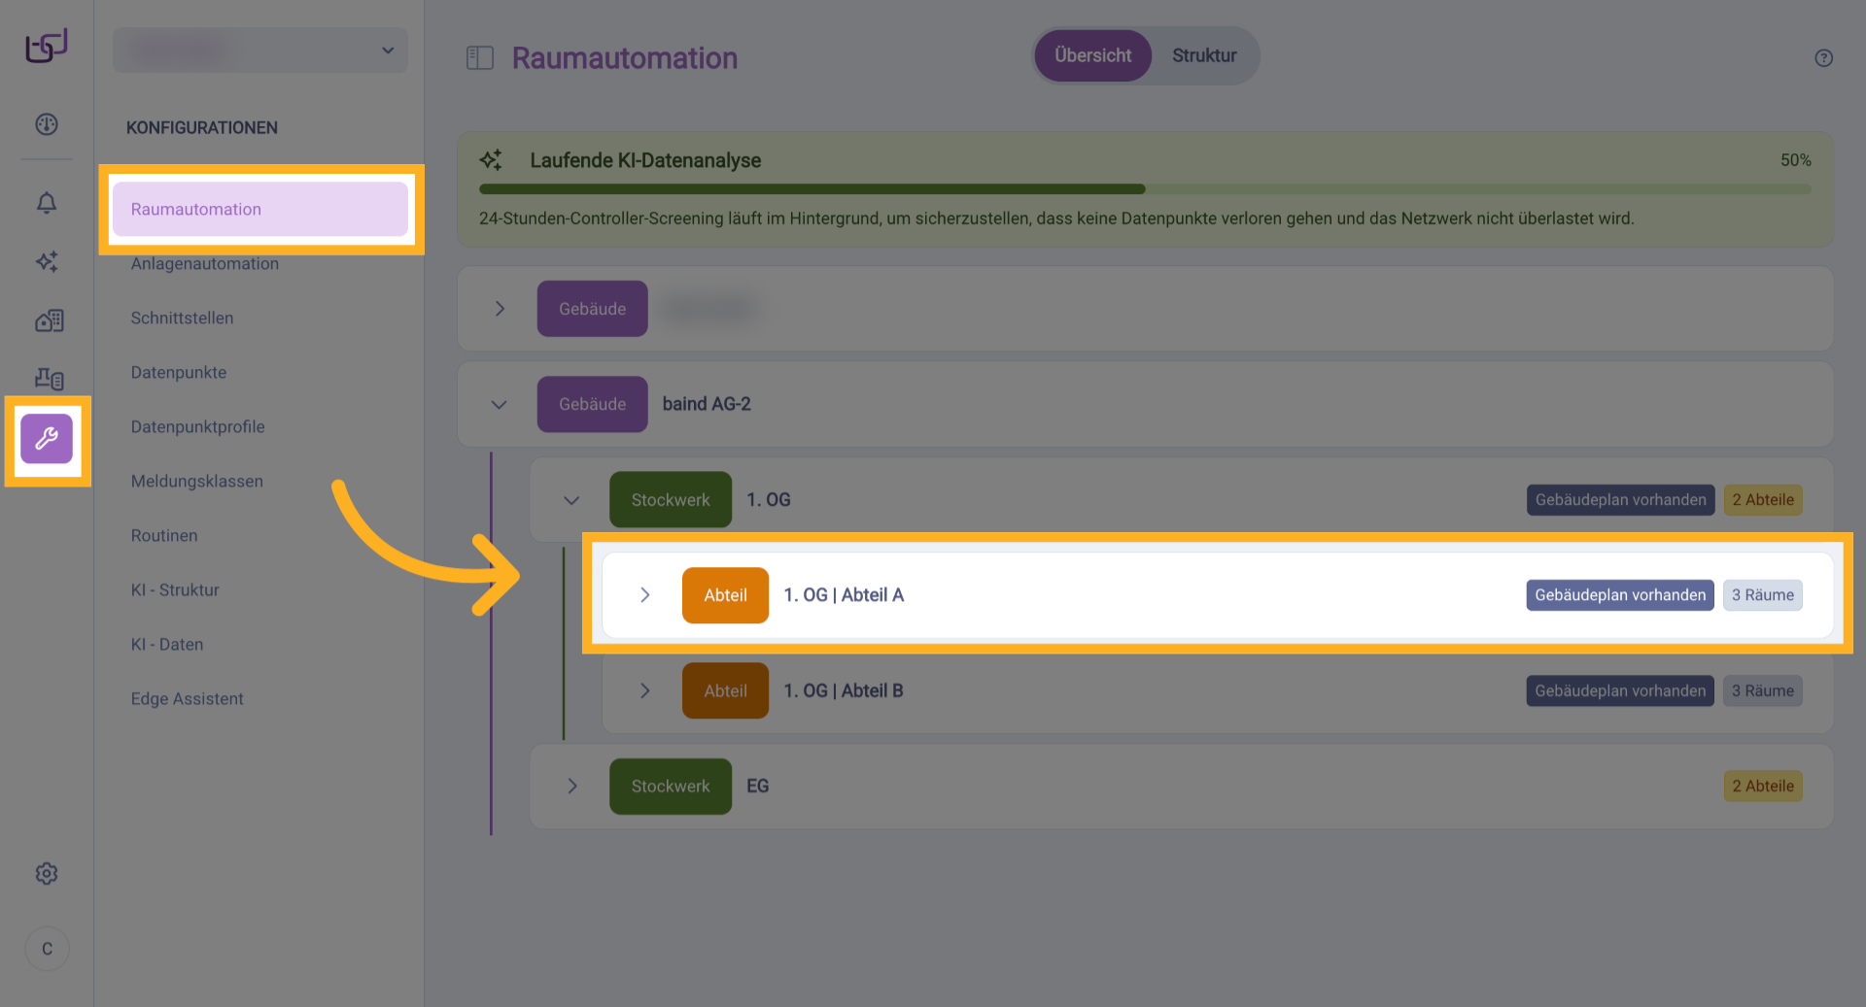Image resolution: width=1866 pixels, height=1007 pixels.
Task: Open the dashboard gauge icon in sidebar
Action: coord(47,124)
